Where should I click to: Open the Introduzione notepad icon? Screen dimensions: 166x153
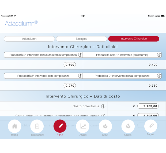37,126
